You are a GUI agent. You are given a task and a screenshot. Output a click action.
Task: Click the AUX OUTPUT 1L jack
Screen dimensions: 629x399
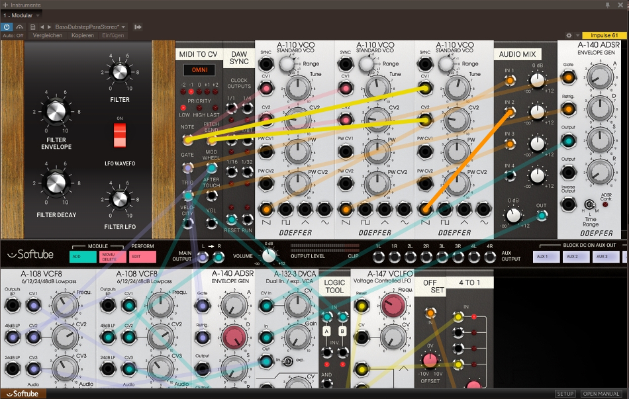pyautogui.click(x=378, y=257)
